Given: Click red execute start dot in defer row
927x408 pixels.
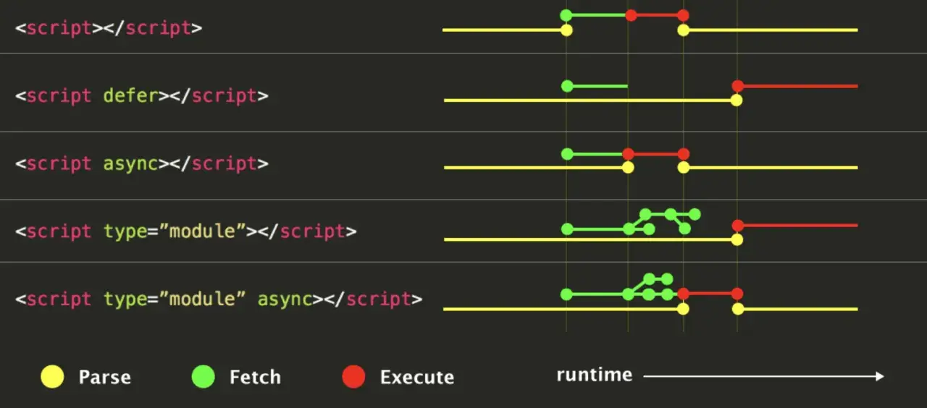Looking at the screenshot, I should click(737, 86).
